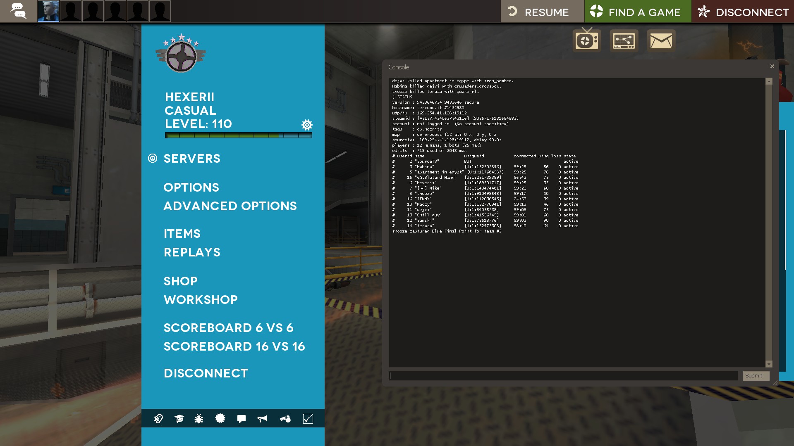This screenshot has width=794, height=446.
Task: Click the speech bubble commentary icon
Action: tap(242, 419)
